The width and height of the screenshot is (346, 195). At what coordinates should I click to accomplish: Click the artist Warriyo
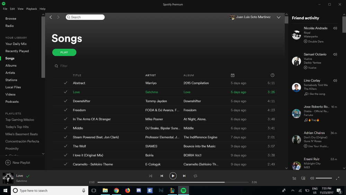151,83
